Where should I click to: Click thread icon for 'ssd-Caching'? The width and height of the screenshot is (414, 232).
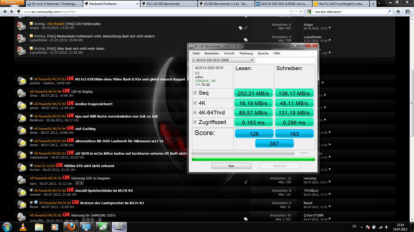click(x=22, y=130)
